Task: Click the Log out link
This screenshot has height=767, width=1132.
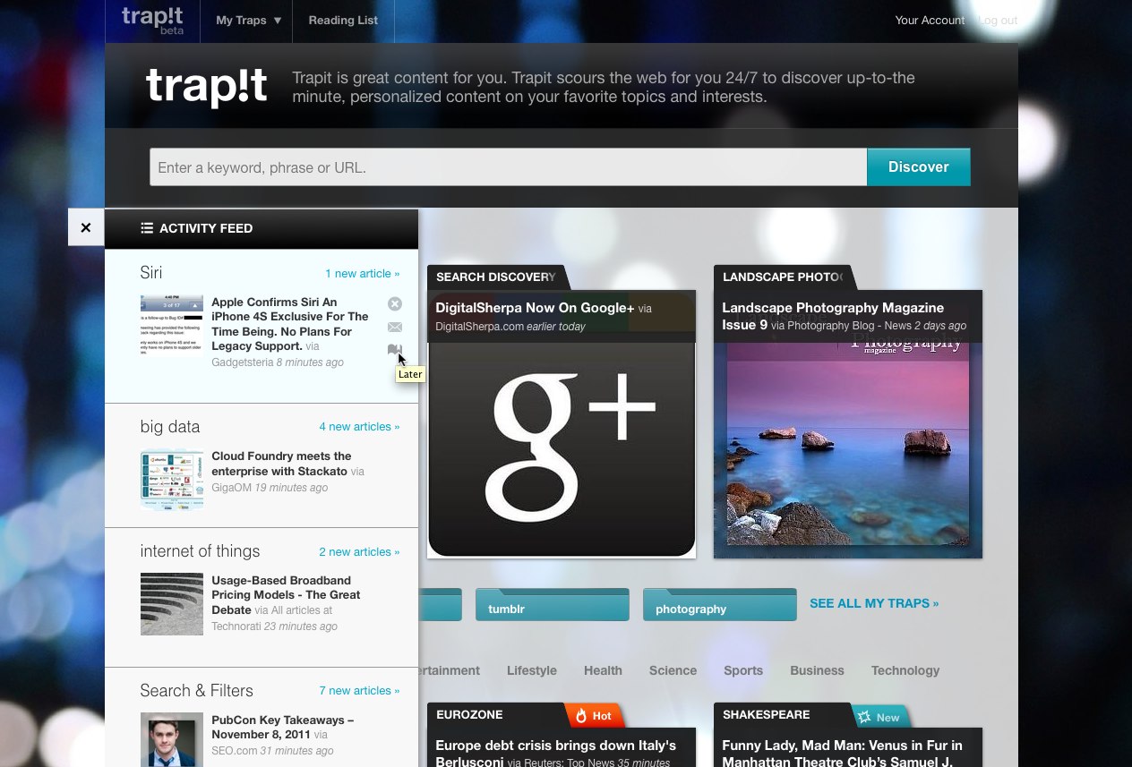Action: point(998,20)
